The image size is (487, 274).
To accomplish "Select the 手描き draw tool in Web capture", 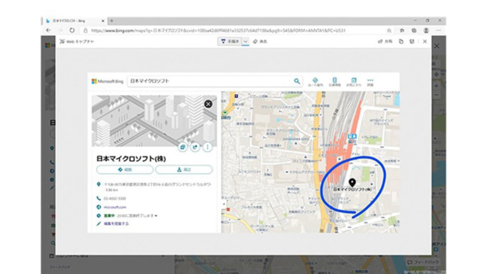I will click(x=229, y=41).
